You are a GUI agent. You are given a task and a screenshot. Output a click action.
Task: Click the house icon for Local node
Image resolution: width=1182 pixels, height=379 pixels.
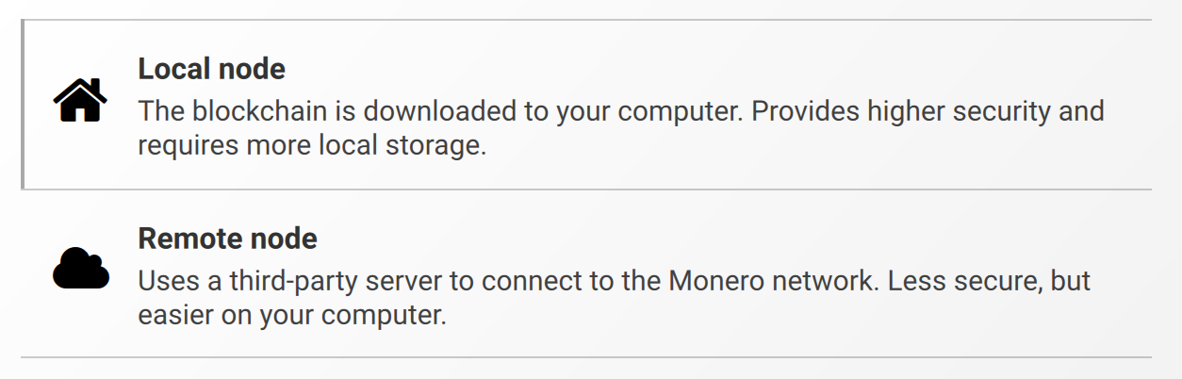pos(80,100)
